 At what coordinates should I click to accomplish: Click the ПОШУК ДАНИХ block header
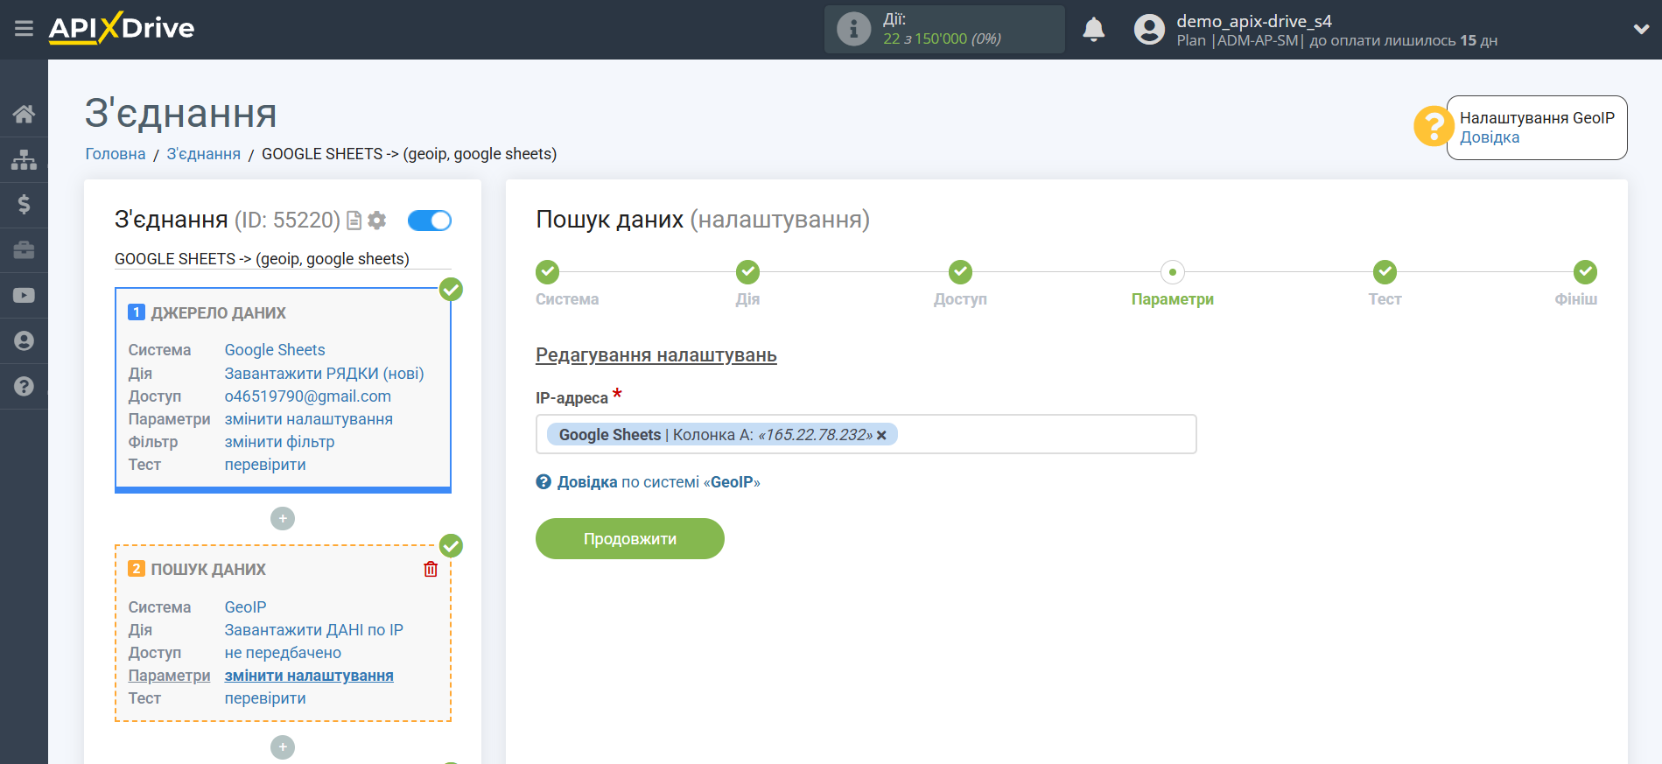208,570
